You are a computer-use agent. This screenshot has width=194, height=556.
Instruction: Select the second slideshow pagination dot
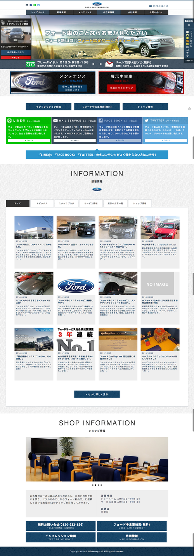coord(95,485)
